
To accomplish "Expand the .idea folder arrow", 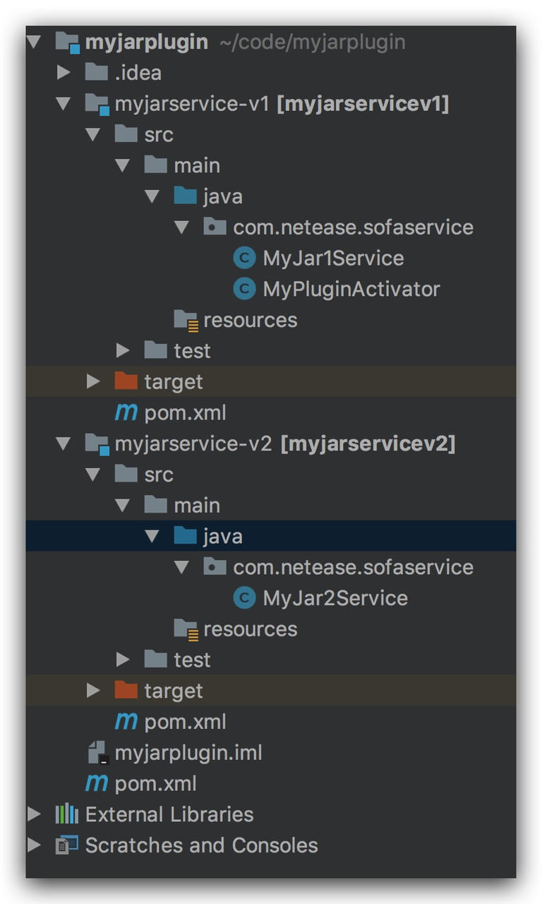I will tap(63, 73).
